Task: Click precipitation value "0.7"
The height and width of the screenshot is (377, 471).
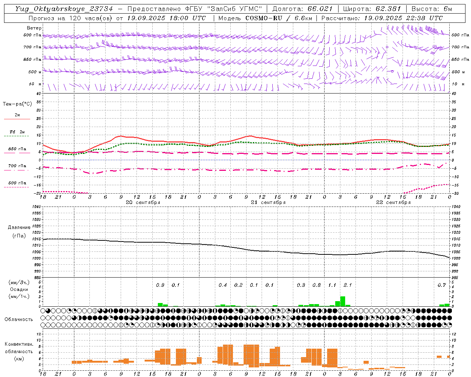Action: (442, 285)
